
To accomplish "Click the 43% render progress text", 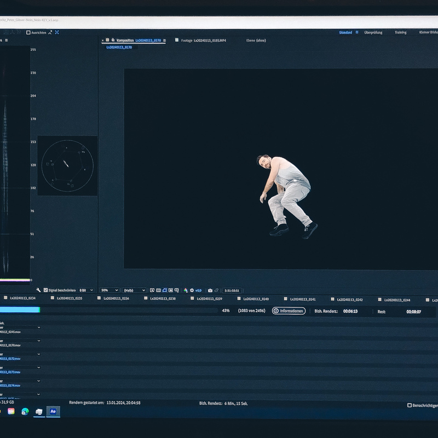I will 226,310.
